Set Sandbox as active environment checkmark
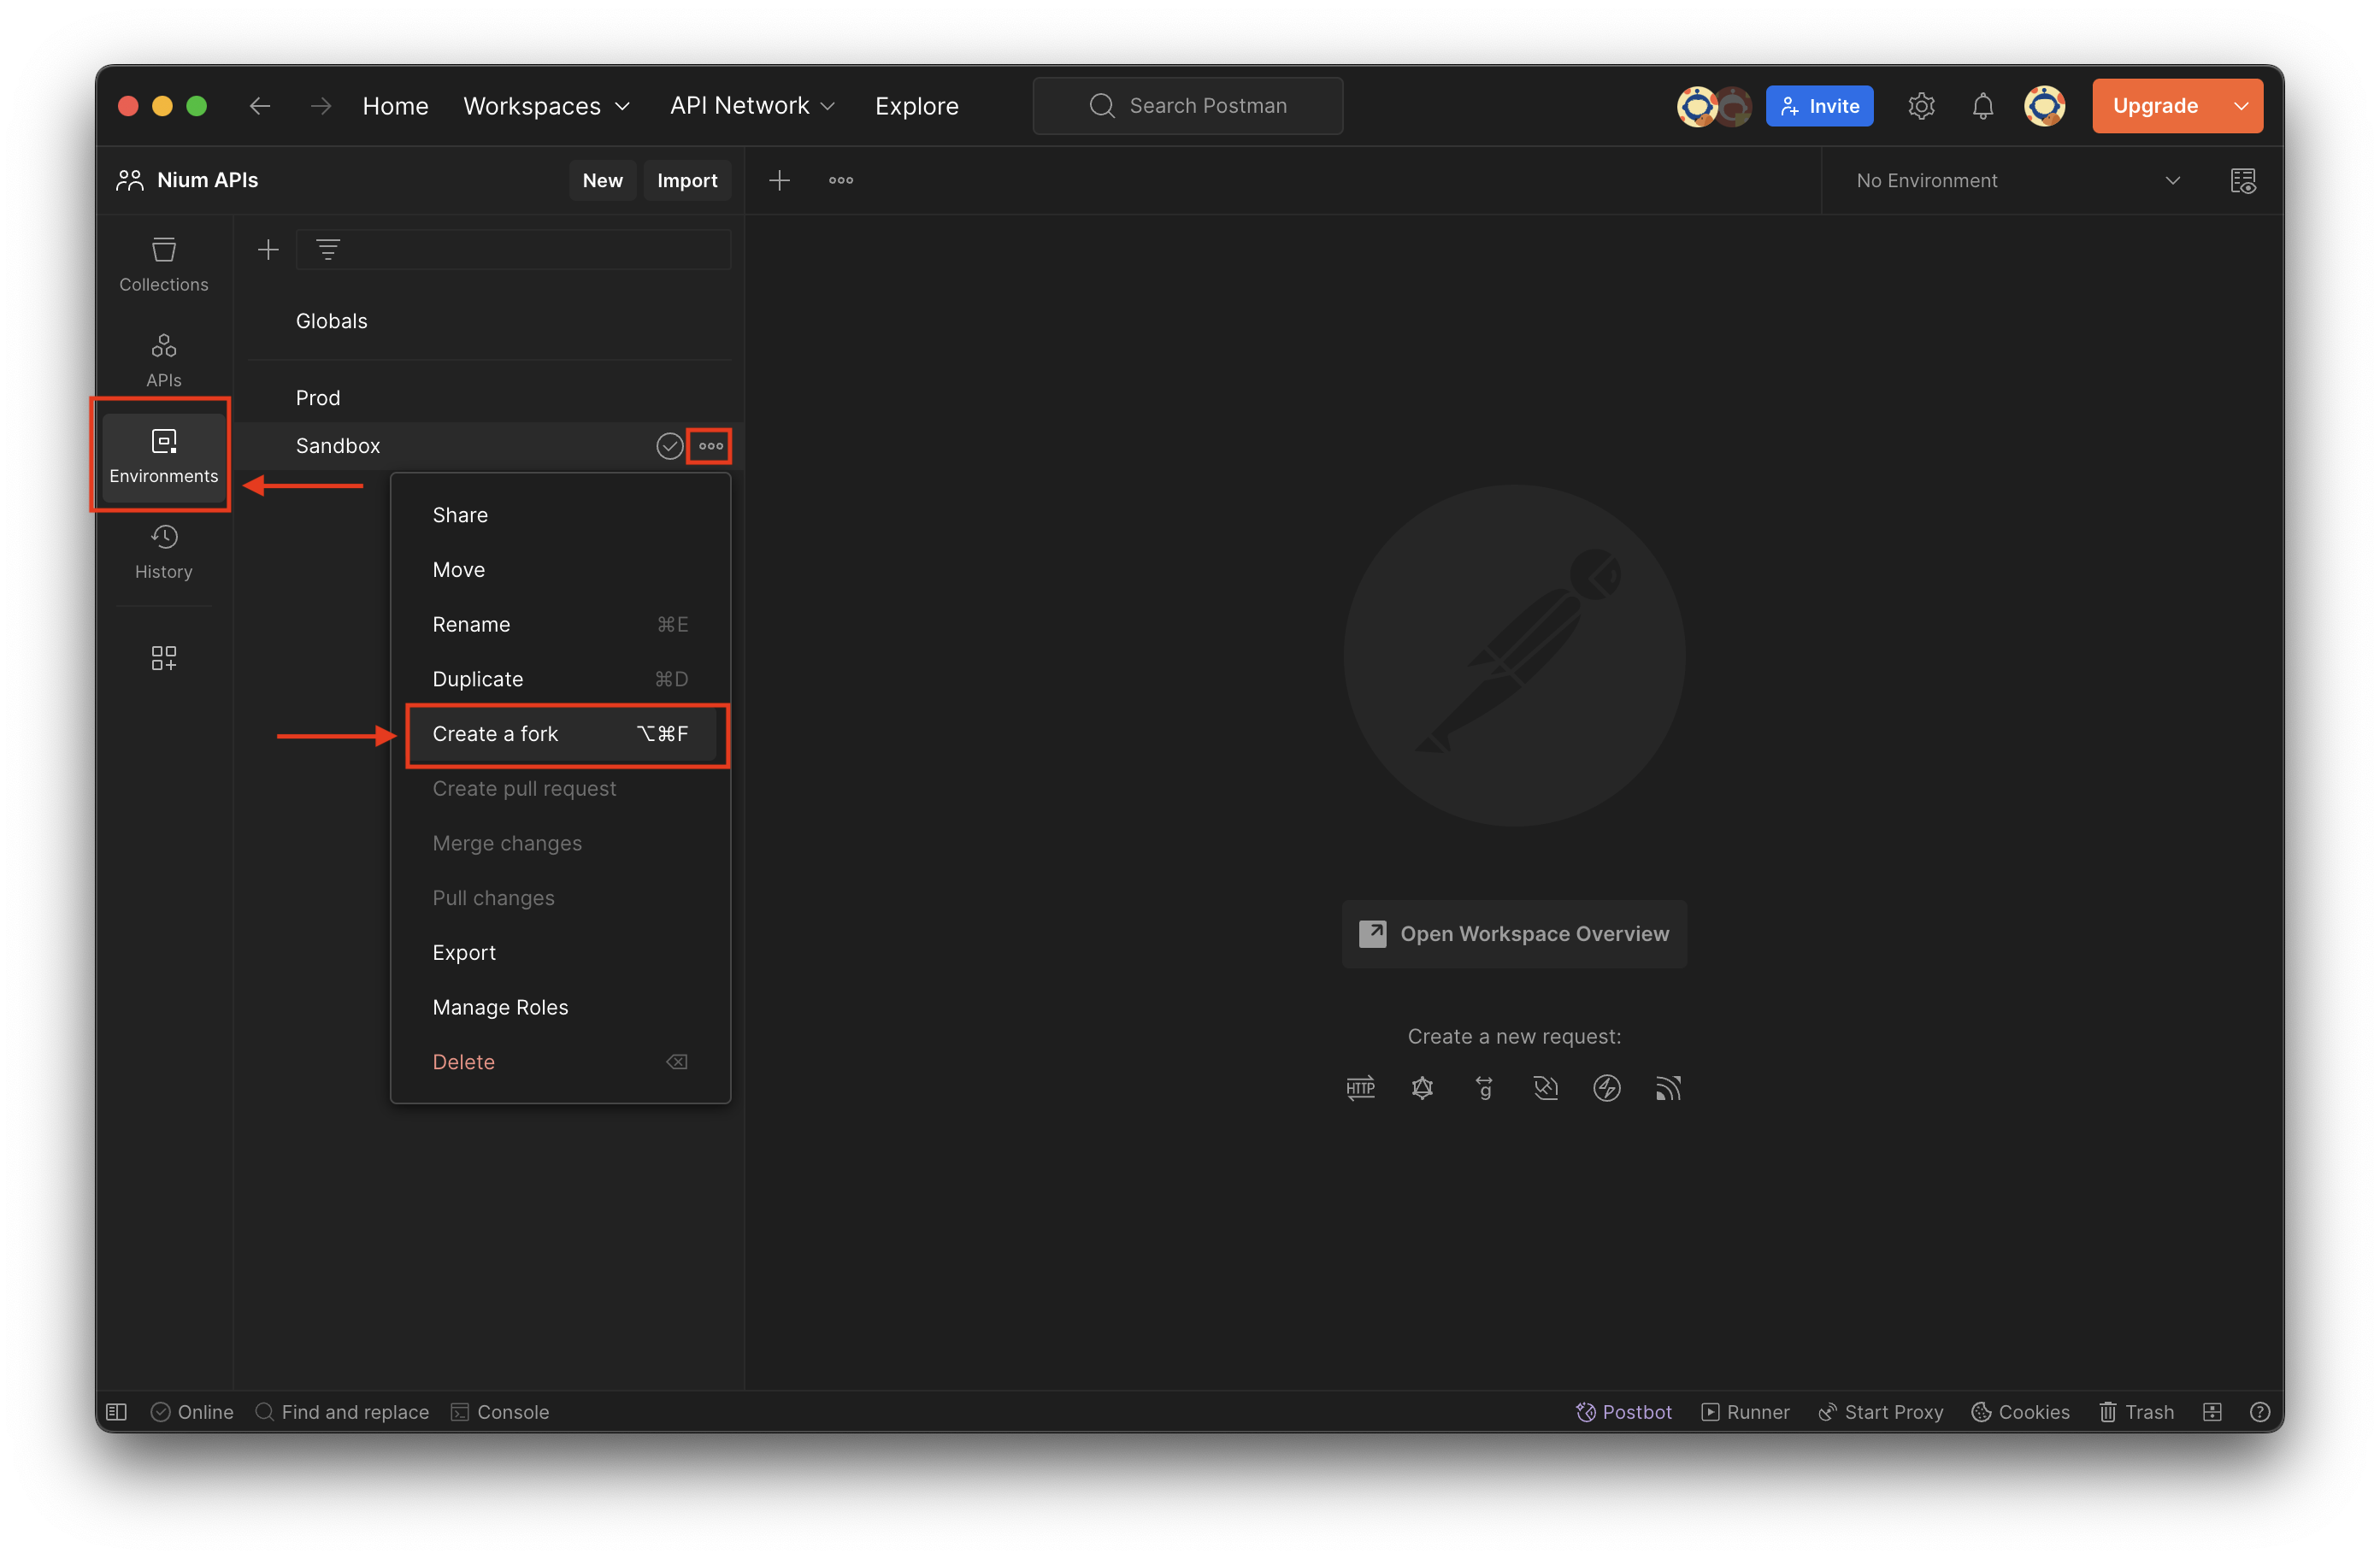 tap(669, 446)
